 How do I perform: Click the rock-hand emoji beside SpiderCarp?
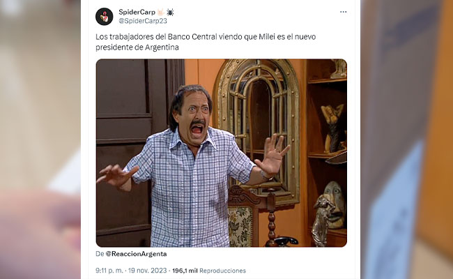pos(161,12)
